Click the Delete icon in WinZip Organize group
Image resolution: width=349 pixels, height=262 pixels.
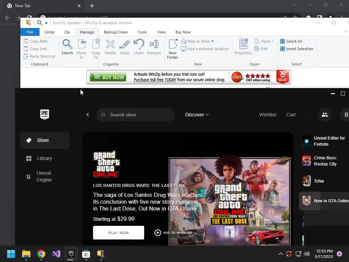[x=110, y=47]
